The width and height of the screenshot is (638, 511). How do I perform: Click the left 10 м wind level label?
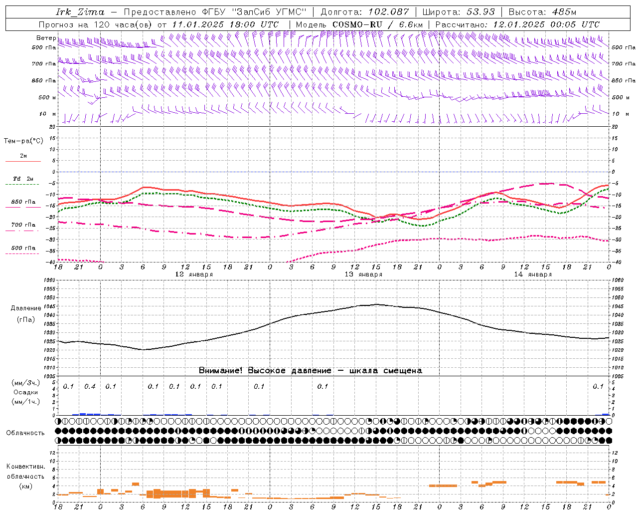[47, 114]
